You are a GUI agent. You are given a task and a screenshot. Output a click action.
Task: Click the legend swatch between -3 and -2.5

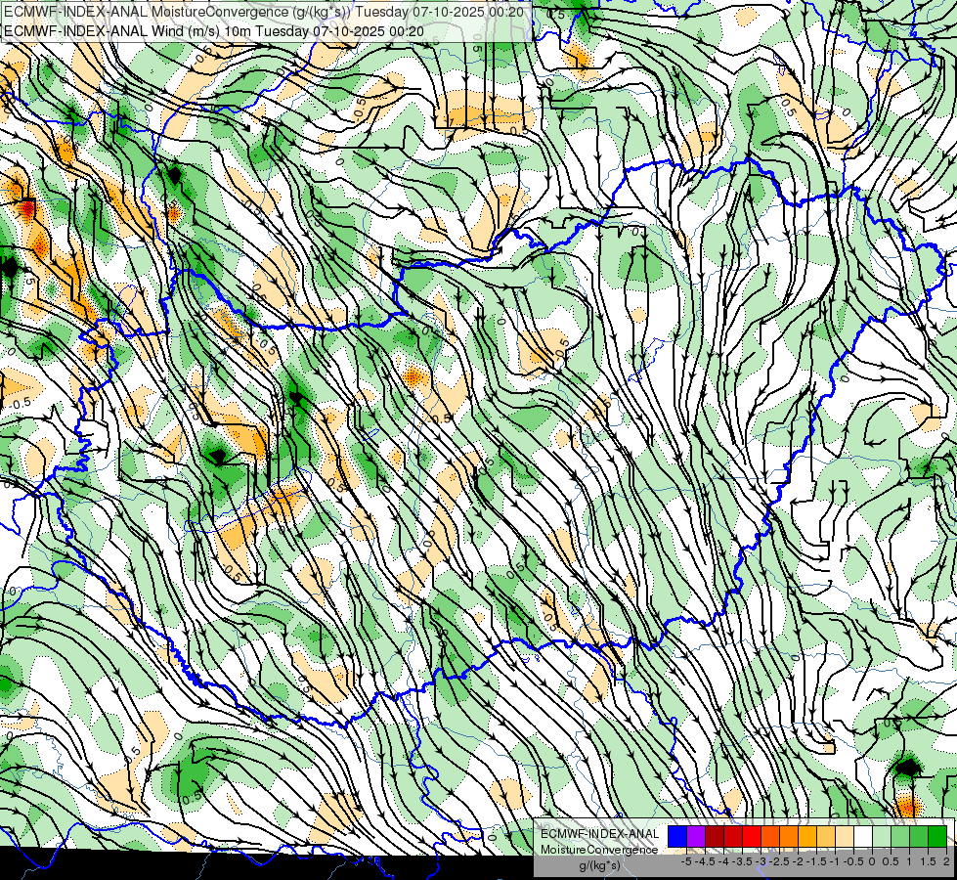coord(770,837)
